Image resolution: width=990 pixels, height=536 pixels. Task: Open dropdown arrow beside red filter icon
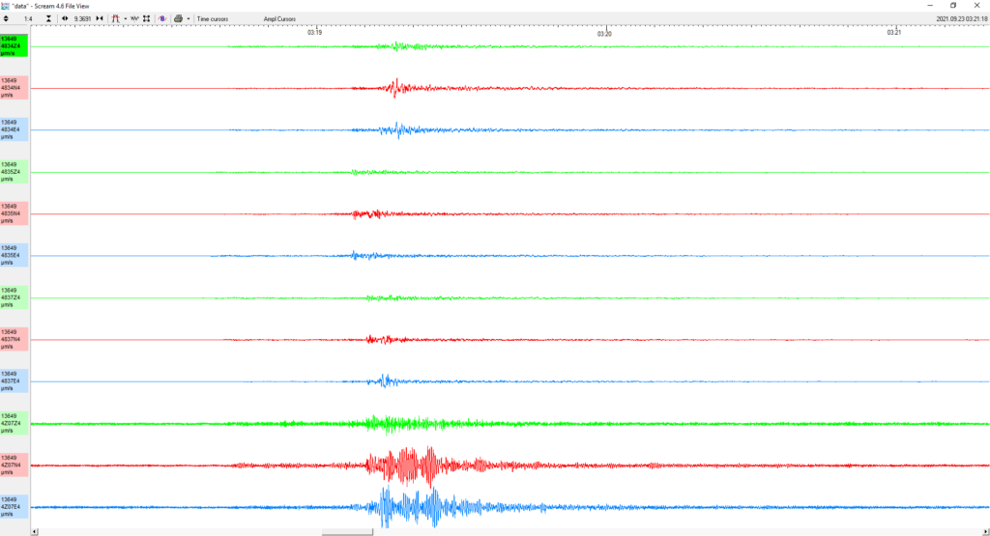pyautogui.click(x=125, y=19)
